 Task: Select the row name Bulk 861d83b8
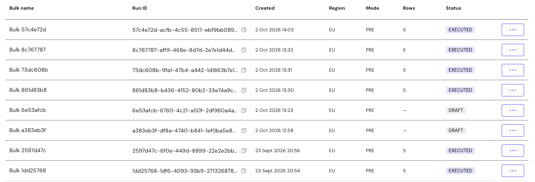(x=28, y=90)
